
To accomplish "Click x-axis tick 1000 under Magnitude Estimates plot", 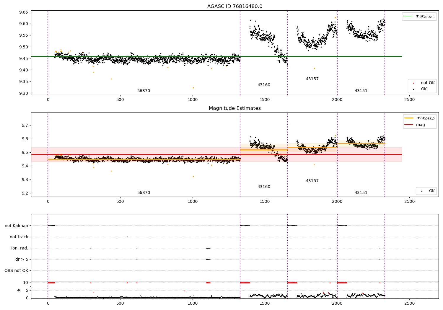I will pos(193,202).
